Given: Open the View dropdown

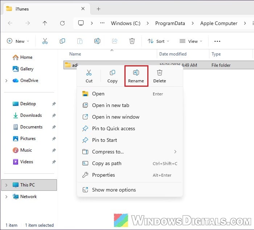Looking at the screenshot, I should (x=191, y=41).
